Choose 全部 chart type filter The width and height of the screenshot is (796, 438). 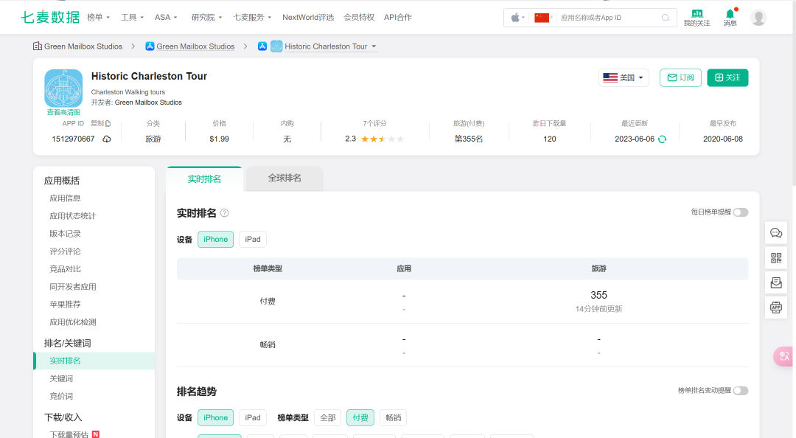(x=328, y=417)
